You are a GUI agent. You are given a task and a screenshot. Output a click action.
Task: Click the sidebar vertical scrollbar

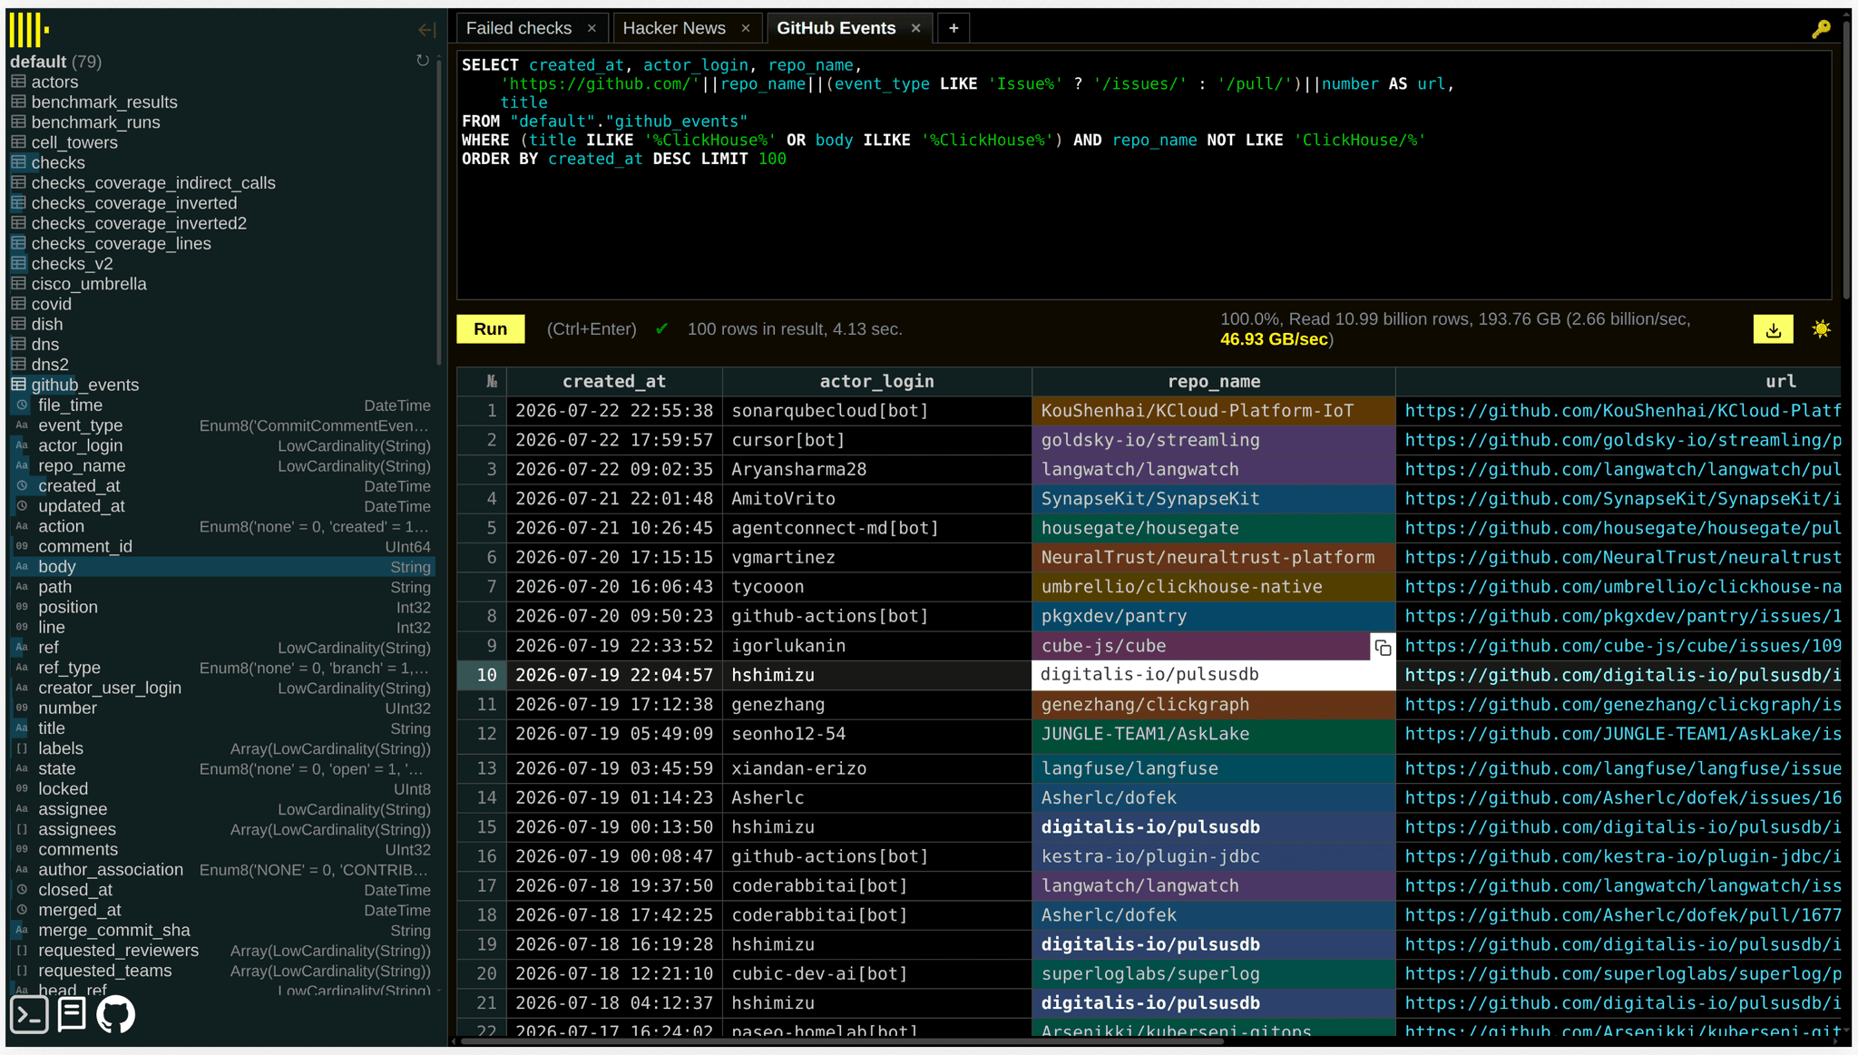coord(439,213)
